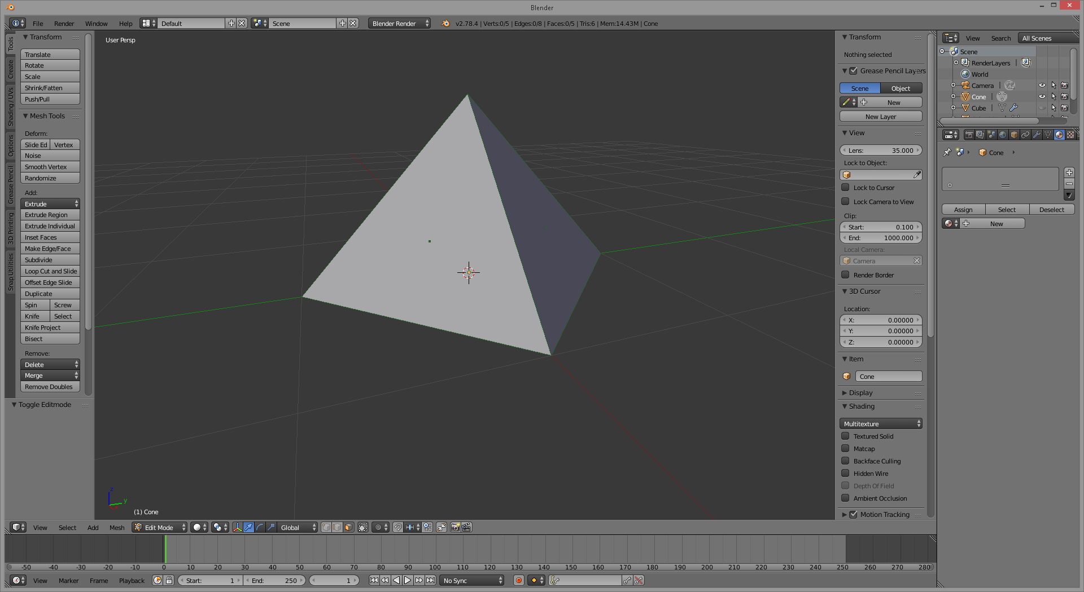Click the insert keyframe key icon
This screenshot has height=592, width=1084.
point(627,580)
